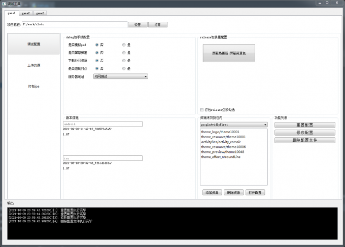Open the googleAvidlyFirst resource dropdown
This screenshot has height=247, width=345.
coord(234,125)
